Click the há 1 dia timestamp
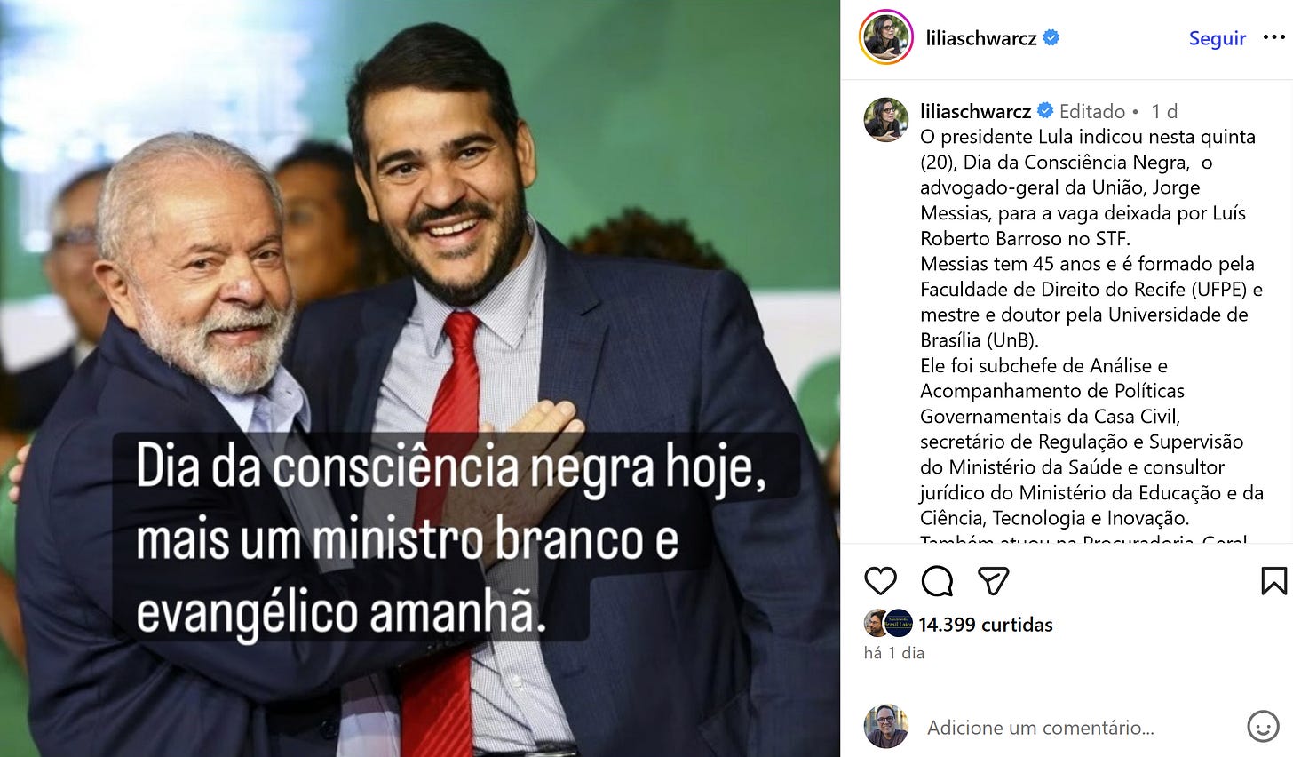This screenshot has width=1293, height=757. coord(894,653)
